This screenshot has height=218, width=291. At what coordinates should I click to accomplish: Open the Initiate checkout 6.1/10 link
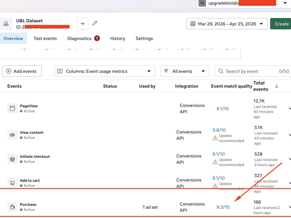219,154
